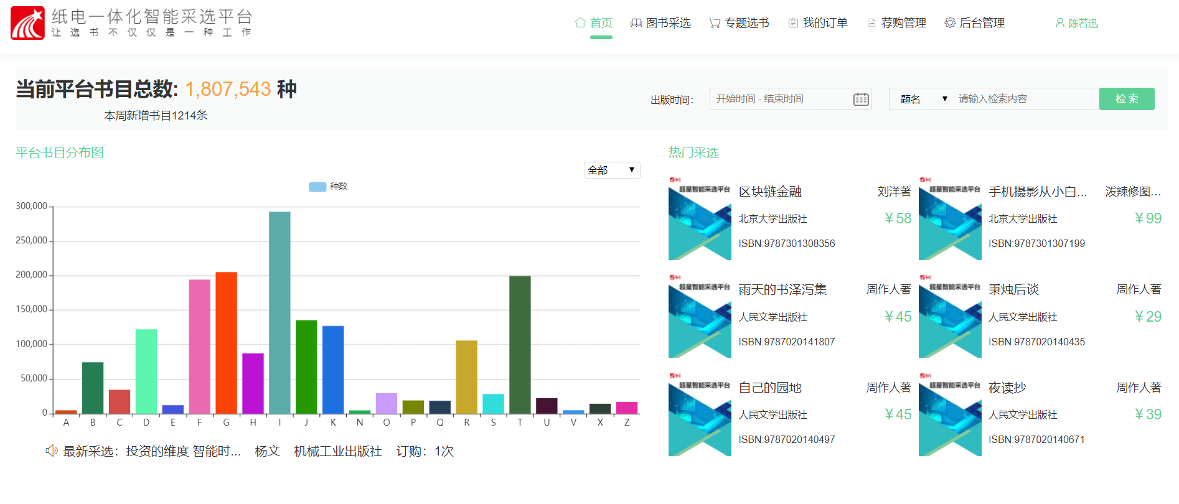The width and height of the screenshot is (1179, 504).
Task: Open the book titled 夜读抄
Action: (x=1007, y=388)
